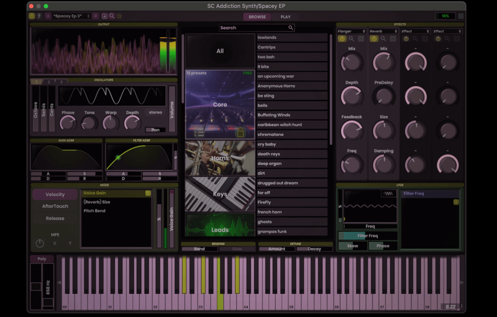497x317 pixels.
Task: Select the Core preset pack
Action: tap(220, 104)
